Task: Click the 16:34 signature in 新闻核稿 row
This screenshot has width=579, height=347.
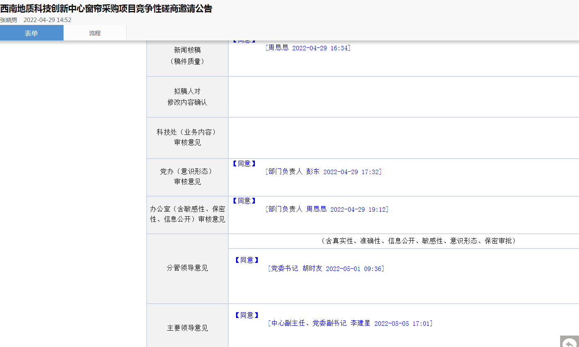Action: [308, 48]
